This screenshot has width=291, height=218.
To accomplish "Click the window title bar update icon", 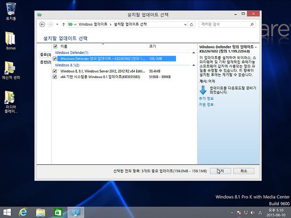I will tap(39, 15).
